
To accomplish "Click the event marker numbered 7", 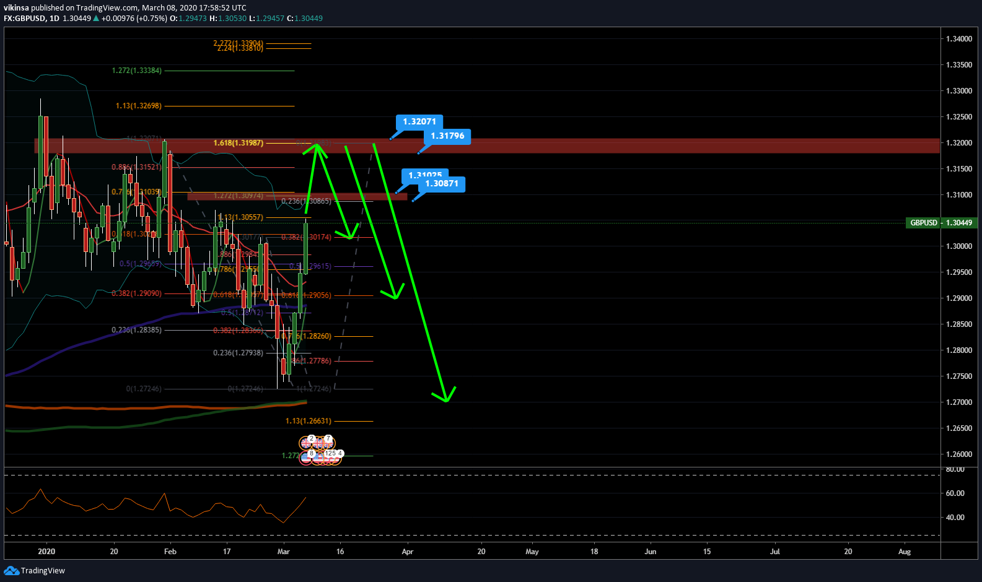I will click(328, 438).
